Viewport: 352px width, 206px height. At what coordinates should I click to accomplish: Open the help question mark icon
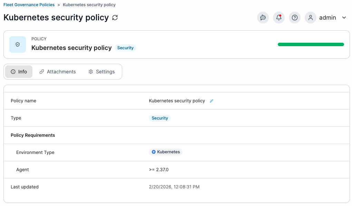click(295, 18)
